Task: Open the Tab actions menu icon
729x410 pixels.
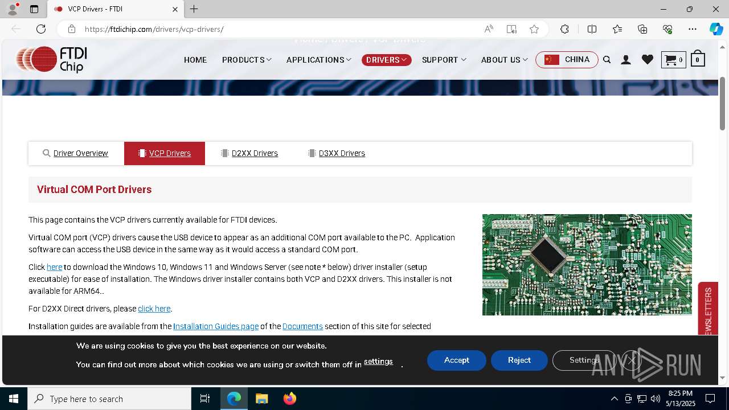Action: (x=34, y=9)
